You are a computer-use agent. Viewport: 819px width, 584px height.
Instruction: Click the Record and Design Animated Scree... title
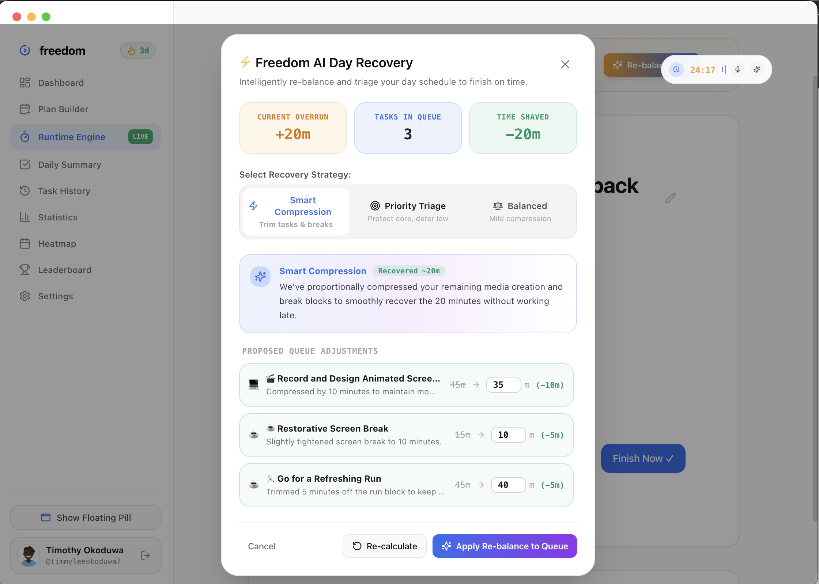pyautogui.click(x=353, y=378)
